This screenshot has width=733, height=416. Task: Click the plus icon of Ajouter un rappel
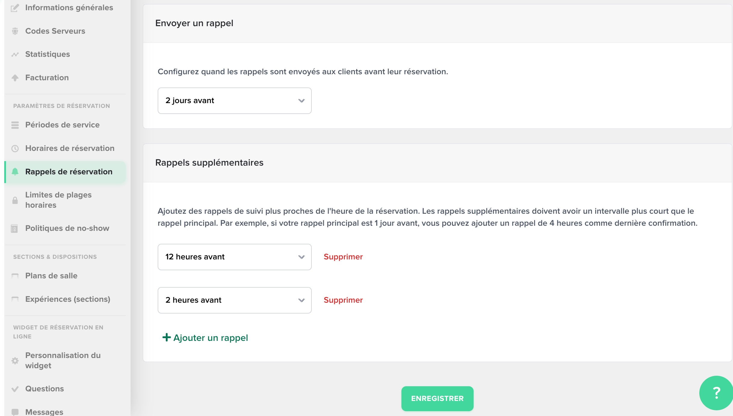(x=166, y=338)
